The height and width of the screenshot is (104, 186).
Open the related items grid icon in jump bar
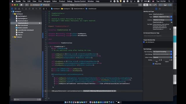click(44, 9)
